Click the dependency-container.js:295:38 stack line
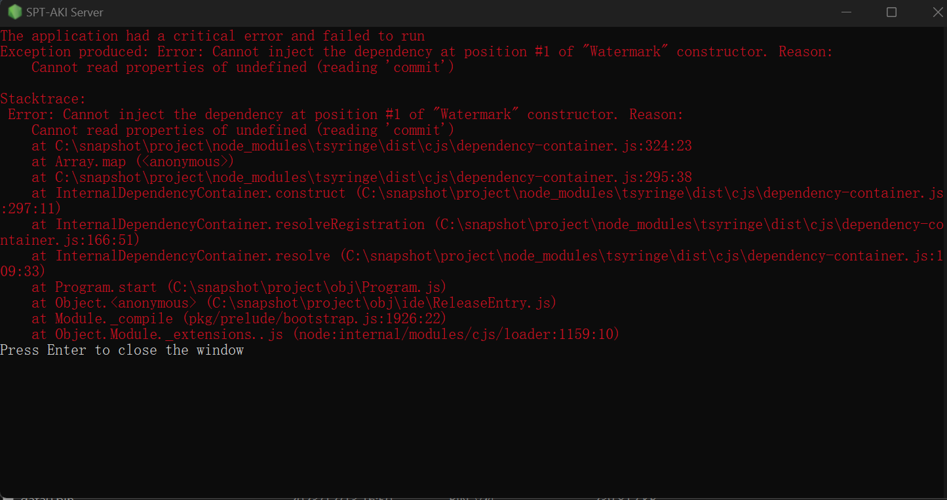The height and width of the screenshot is (500, 947). (362, 177)
